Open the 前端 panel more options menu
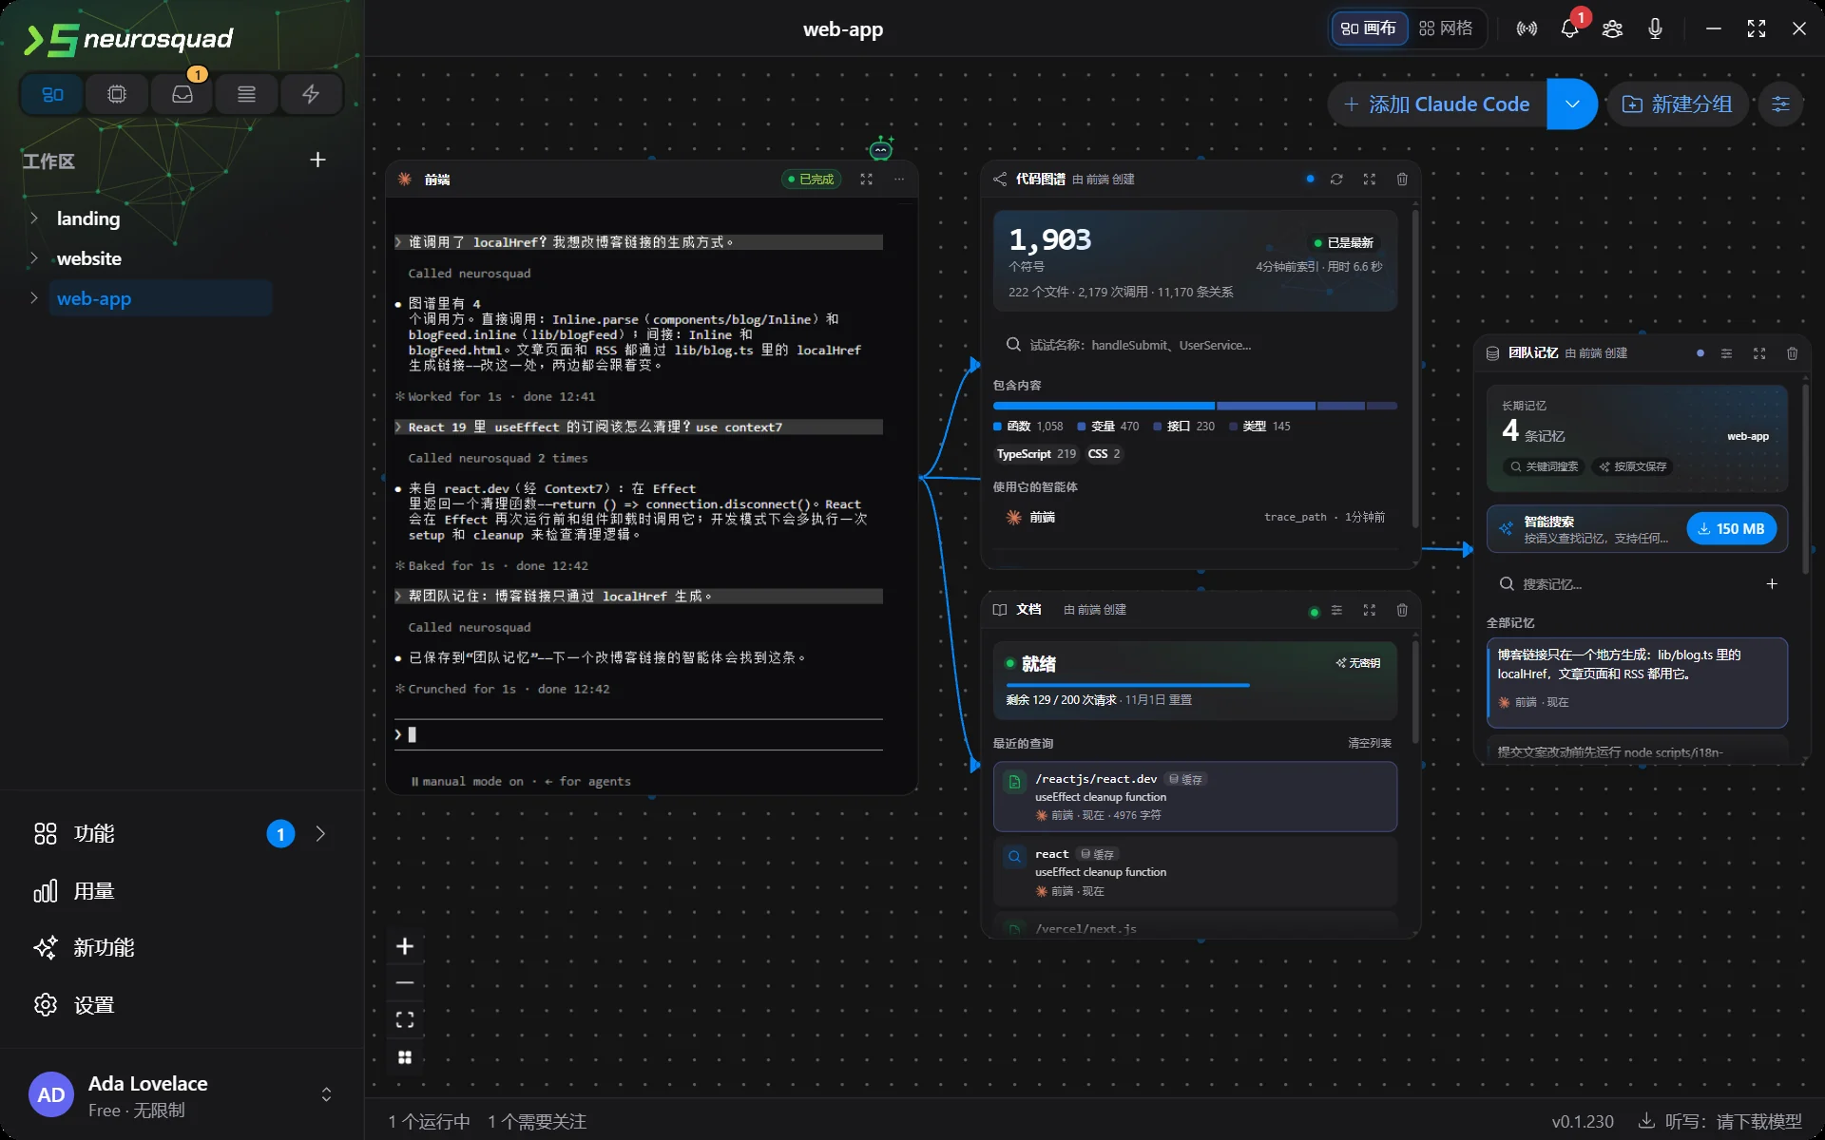 (x=899, y=179)
